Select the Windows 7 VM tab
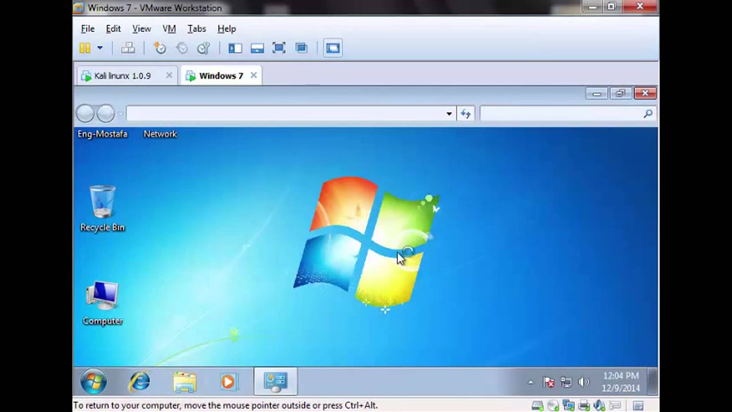This screenshot has width=732, height=412. tap(221, 76)
